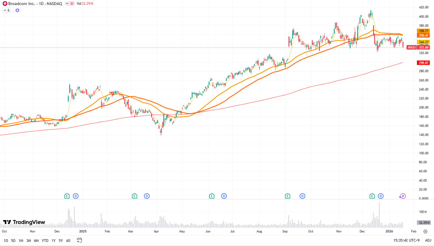This screenshot has width=434, height=246.
Task: Click the purple lightning upcoming-event icon
Action: tap(402, 196)
